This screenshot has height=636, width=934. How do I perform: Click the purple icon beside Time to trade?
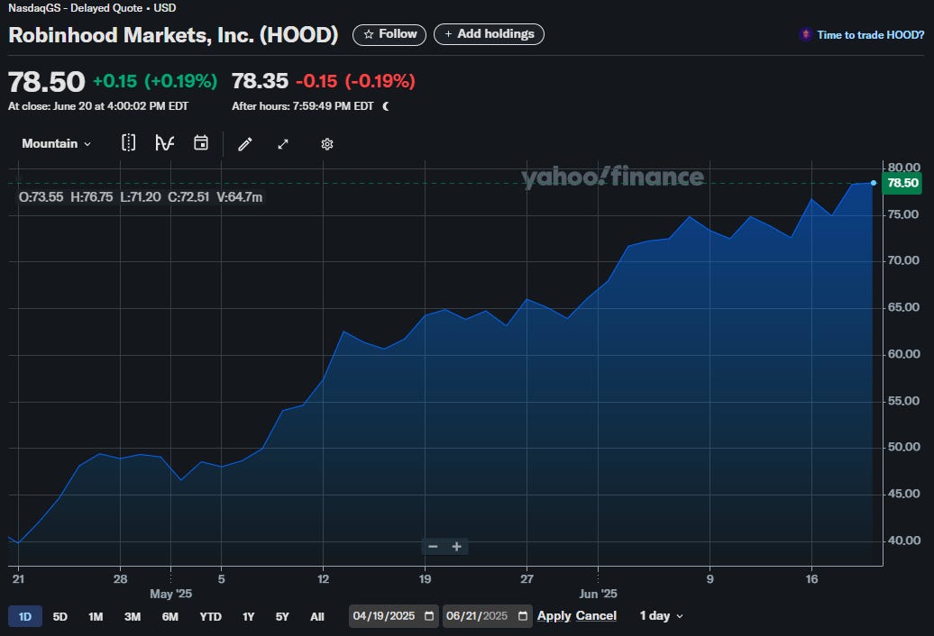tap(806, 34)
